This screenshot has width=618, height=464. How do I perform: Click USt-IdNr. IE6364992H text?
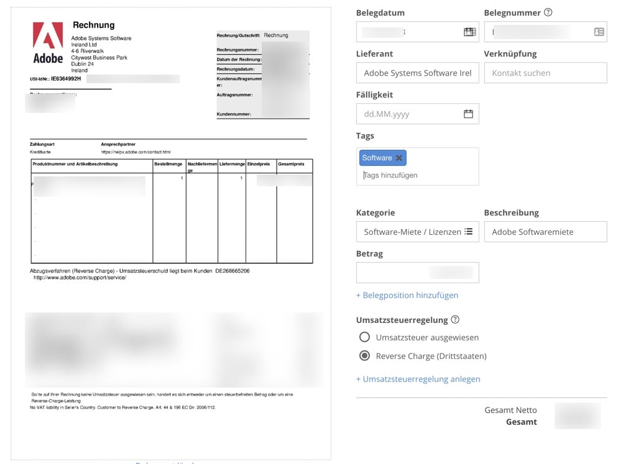55,79
